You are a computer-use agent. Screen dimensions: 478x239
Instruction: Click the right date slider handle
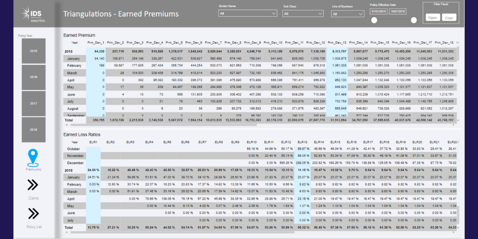point(414,20)
